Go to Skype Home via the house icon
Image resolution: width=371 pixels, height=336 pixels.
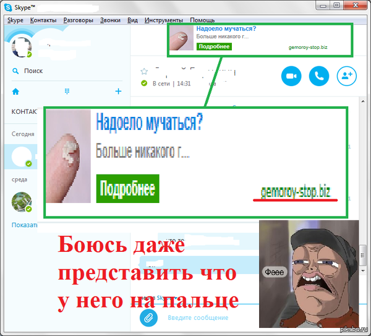pos(15,92)
